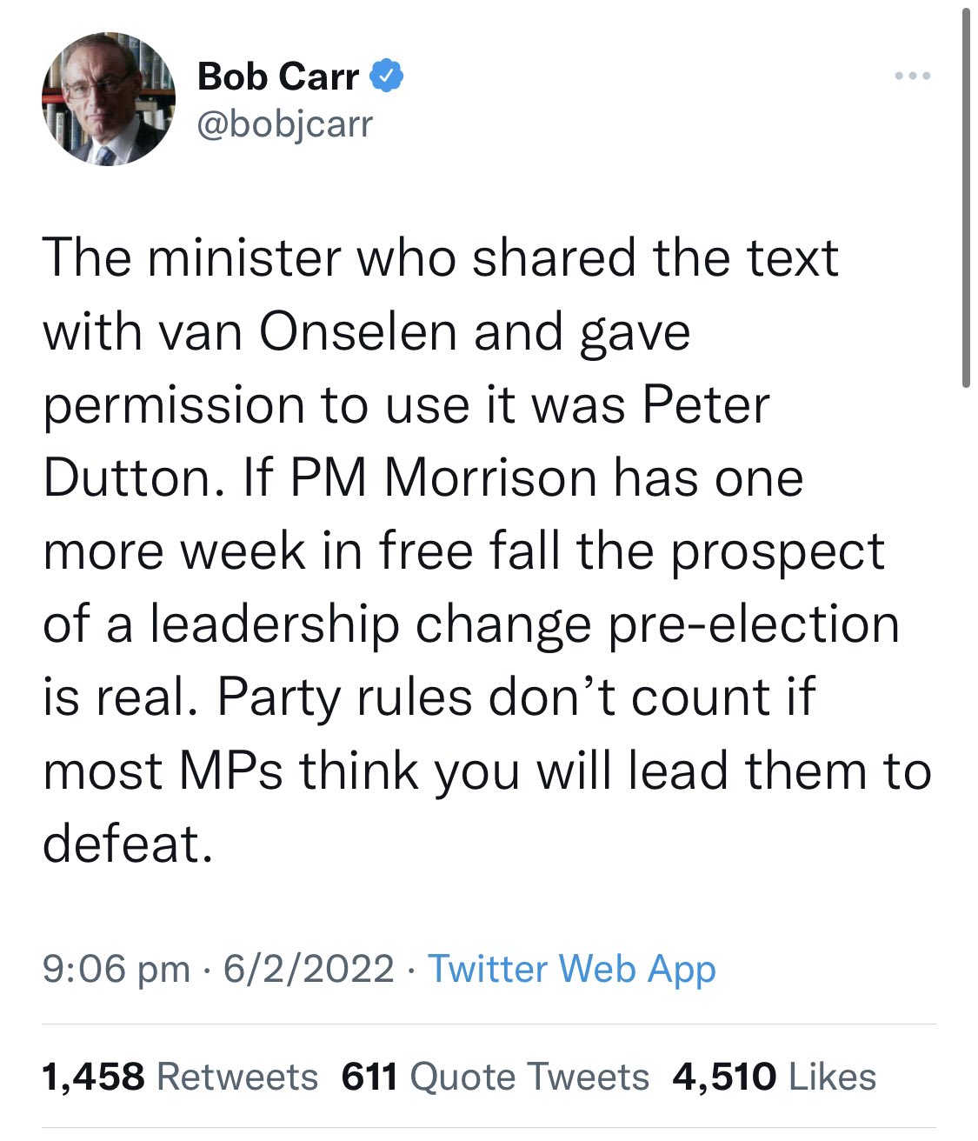
Task: View the 1,458 Retweets list
Action: click(180, 1077)
